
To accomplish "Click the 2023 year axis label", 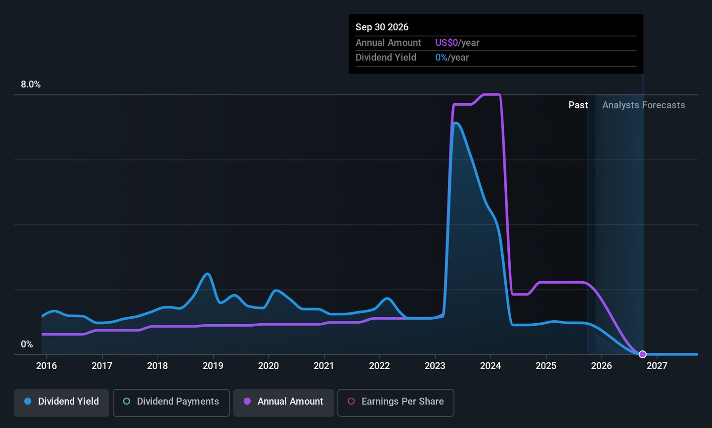I will 435,366.
